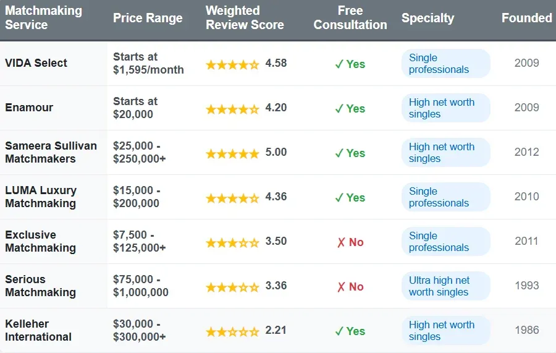Click the Founded column header
The width and height of the screenshot is (556, 353).
pos(526,18)
